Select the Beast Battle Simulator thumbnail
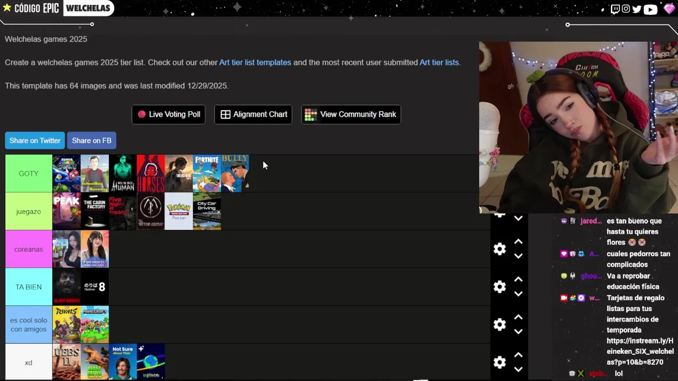The width and height of the screenshot is (678, 381). click(94, 362)
